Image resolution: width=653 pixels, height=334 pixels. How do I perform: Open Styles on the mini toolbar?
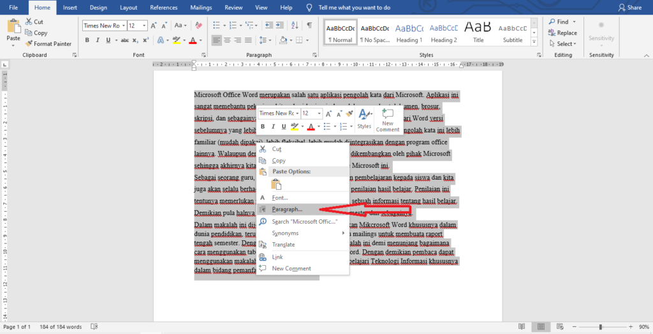(364, 120)
